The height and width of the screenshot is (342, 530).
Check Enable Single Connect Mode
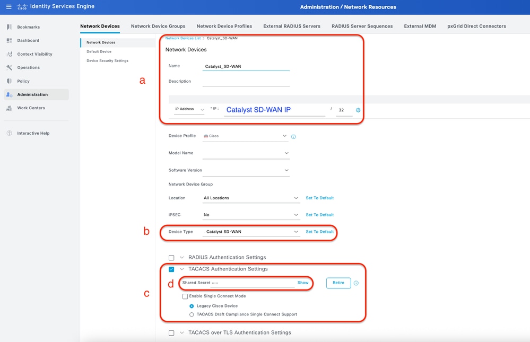coord(185,296)
